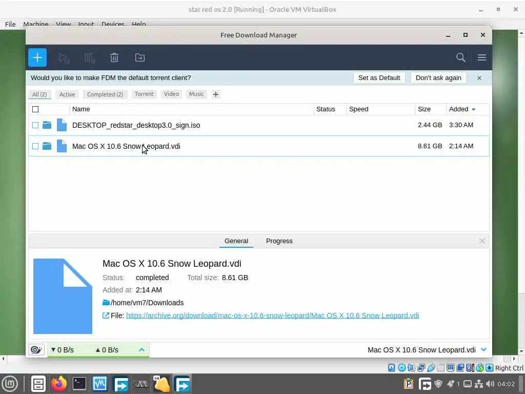Click the large file thumbnail in details
Image resolution: width=525 pixels, height=394 pixels.
pyautogui.click(x=63, y=296)
